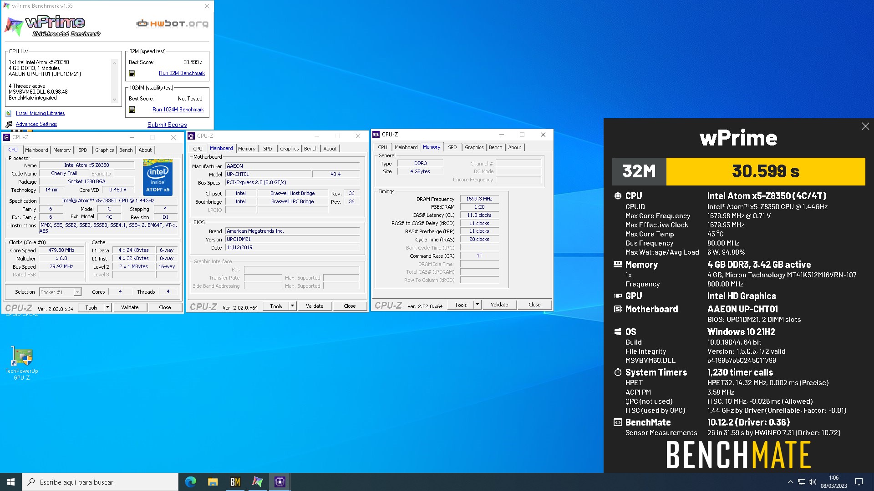Minimize the Memory CPU-Z window
The image size is (874, 491).
pos(501,135)
